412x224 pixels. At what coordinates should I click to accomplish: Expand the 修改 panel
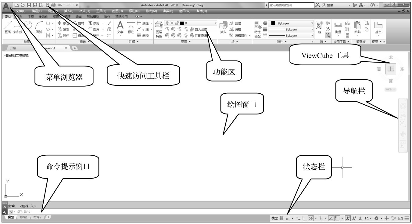tap(84, 42)
